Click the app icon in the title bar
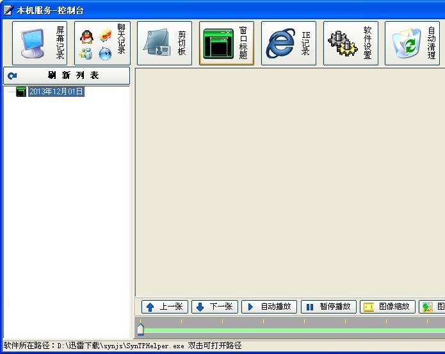The width and height of the screenshot is (445, 354). [x=8, y=10]
